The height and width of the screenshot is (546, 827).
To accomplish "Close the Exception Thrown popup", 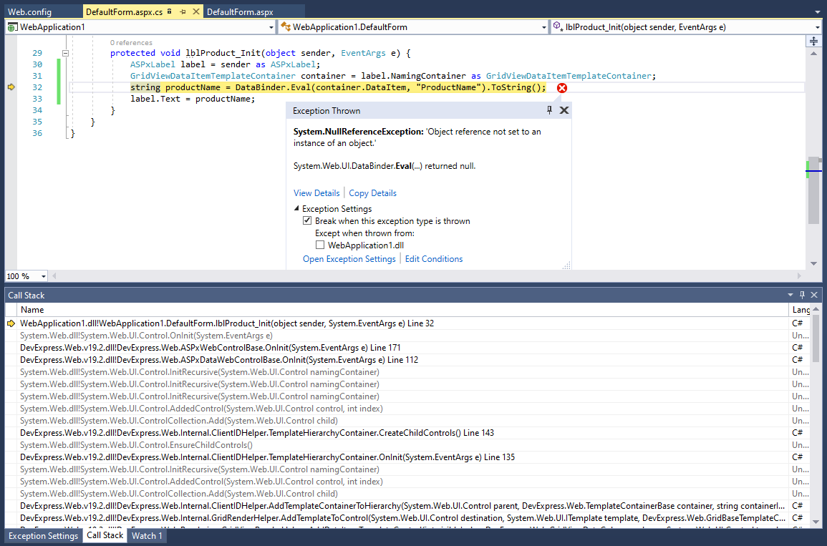I will (x=564, y=110).
